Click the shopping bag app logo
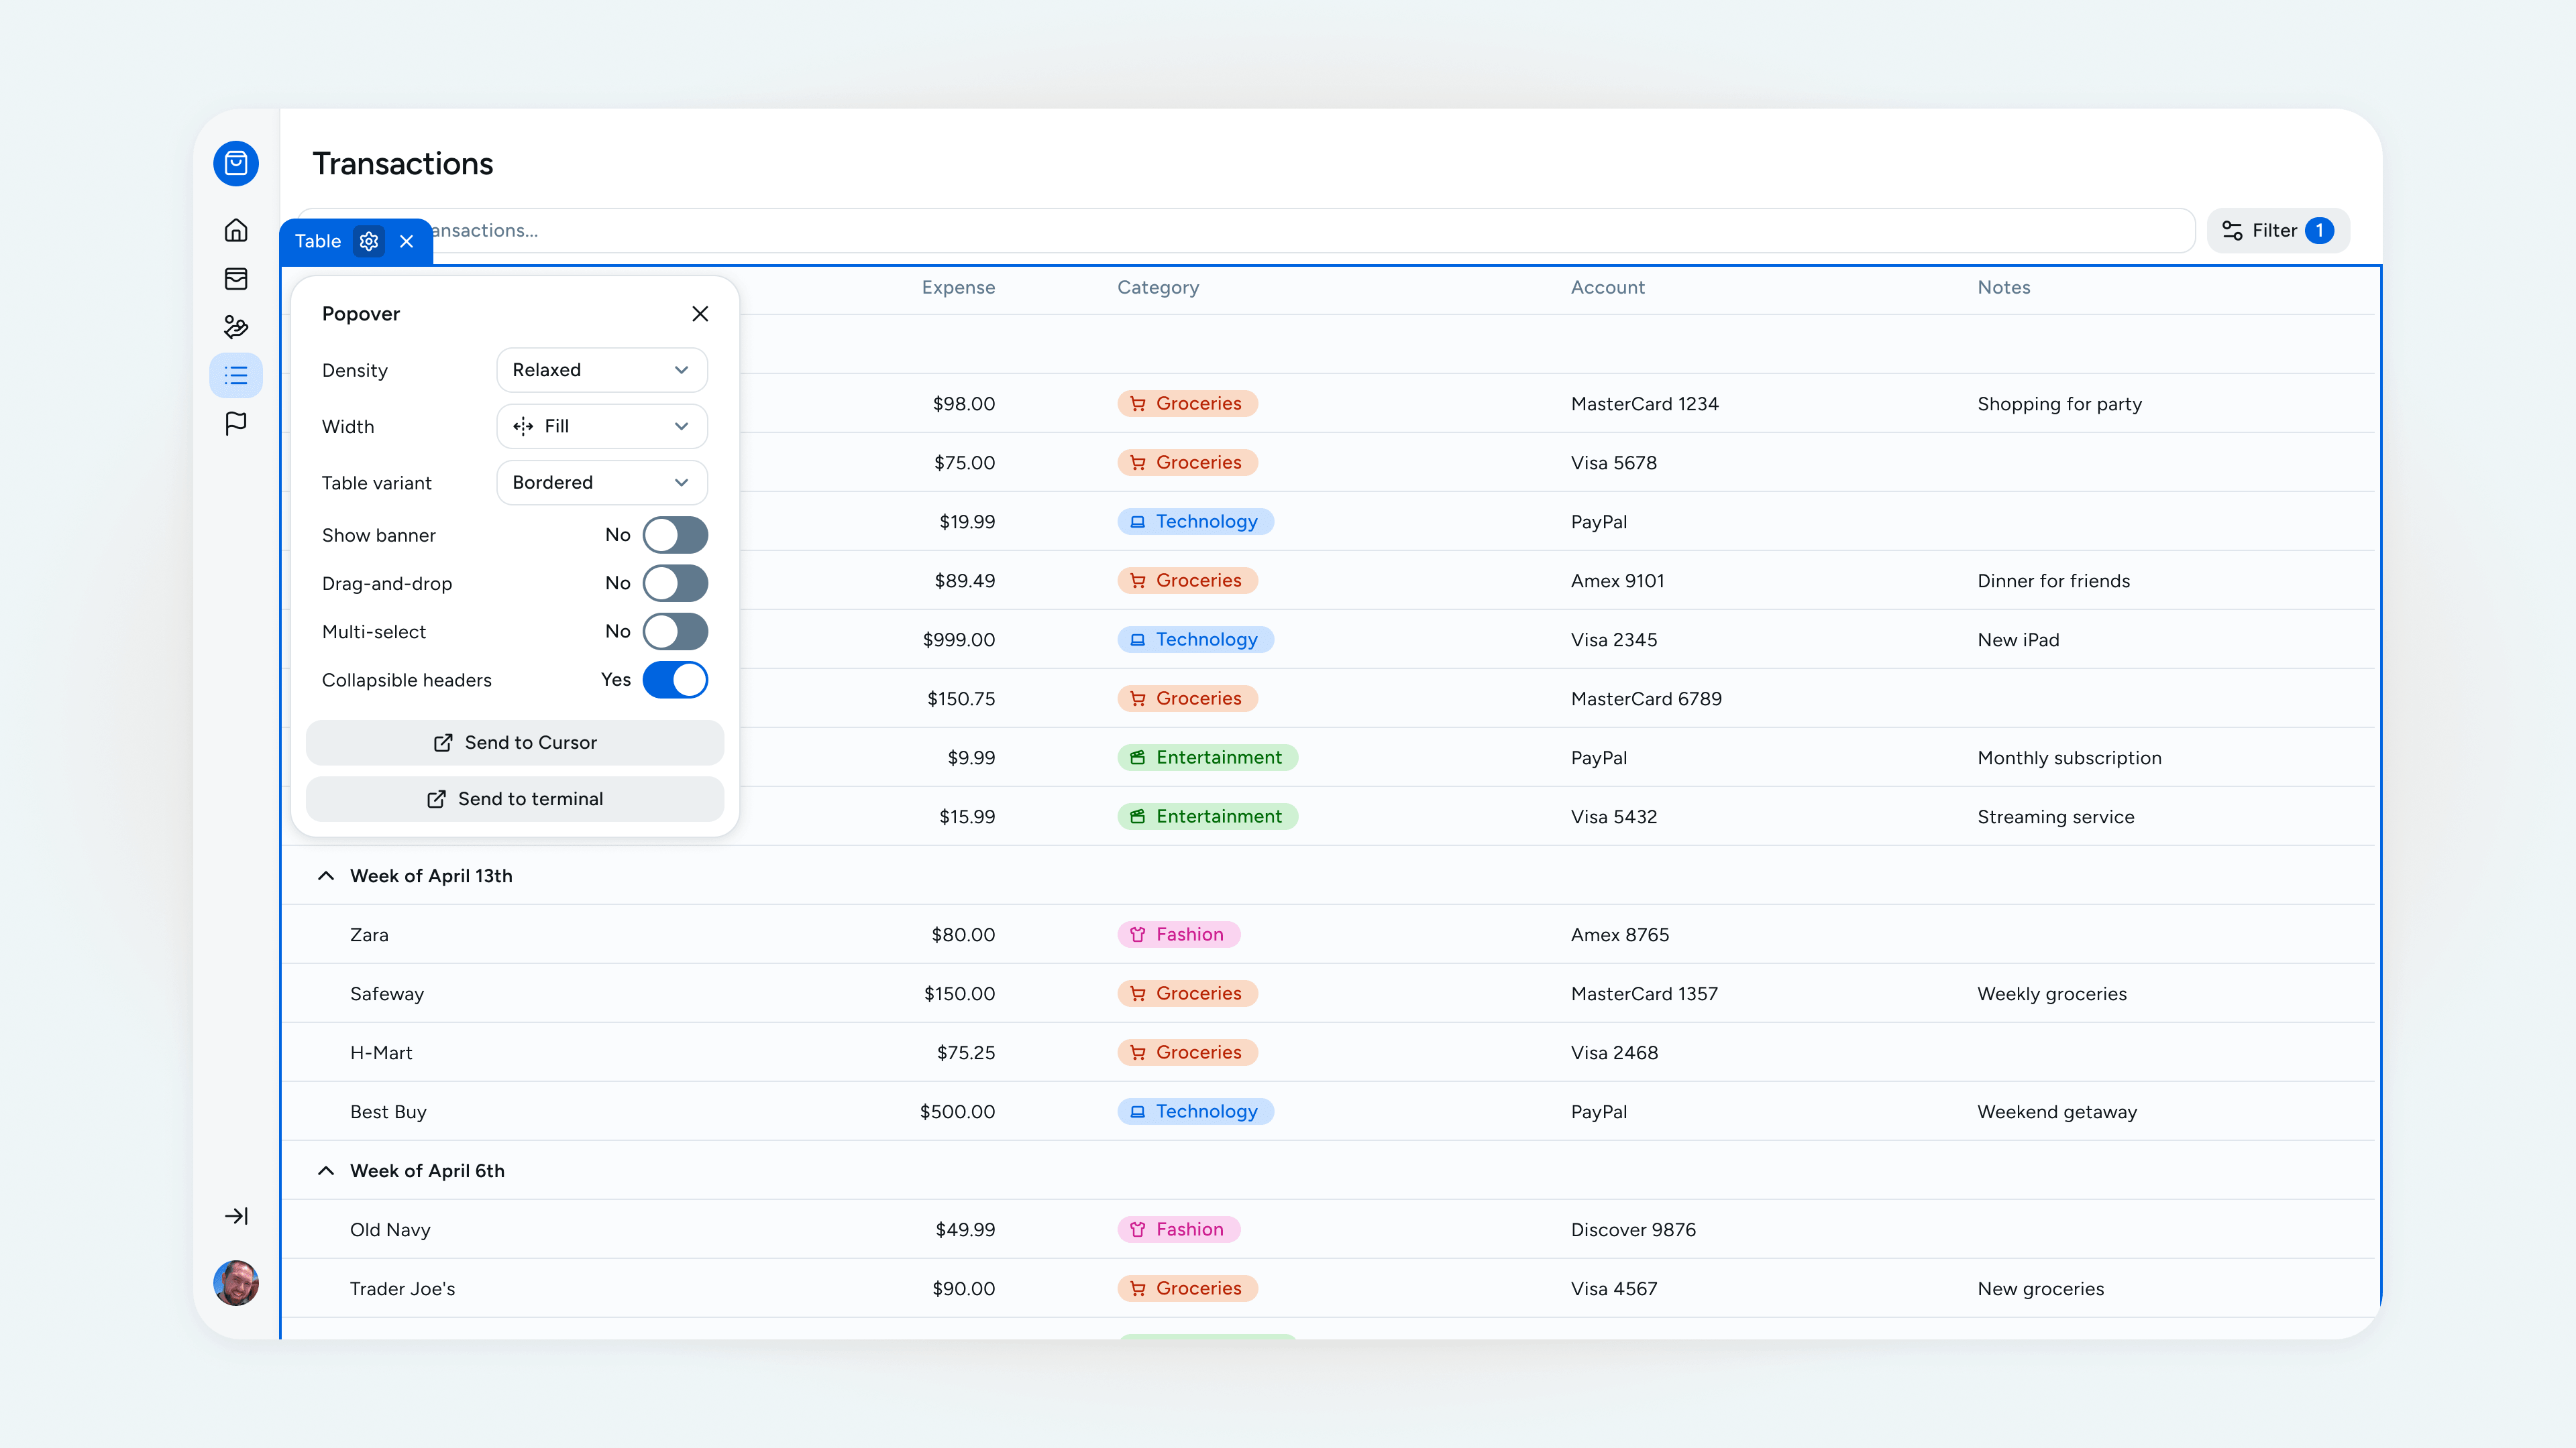This screenshot has height=1448, width=2576. click(236, 163)
